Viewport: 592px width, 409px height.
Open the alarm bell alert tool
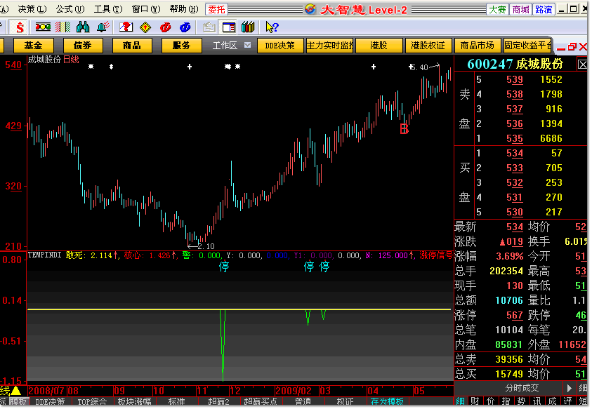(x=103, y=27)
